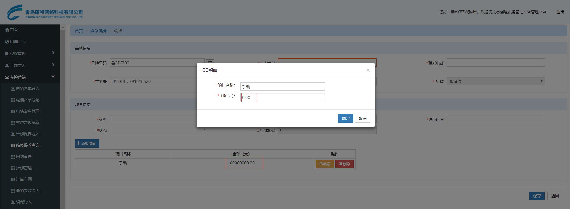Click the import icon beside 电销名单导入
The image size is (570, 209).
13,89
